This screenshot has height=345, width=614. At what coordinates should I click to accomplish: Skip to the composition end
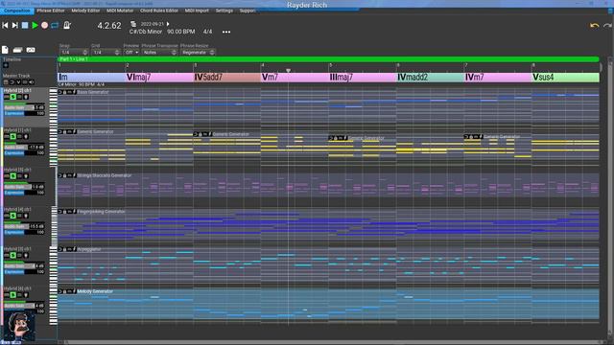click(15, 26)
